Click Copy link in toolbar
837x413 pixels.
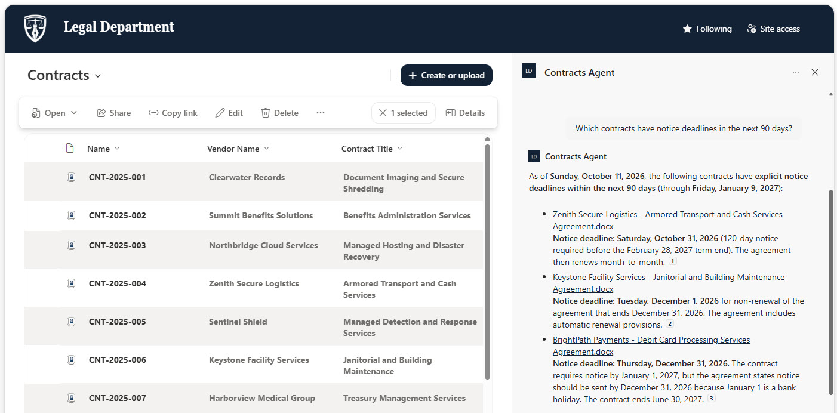tap(173, 113)
